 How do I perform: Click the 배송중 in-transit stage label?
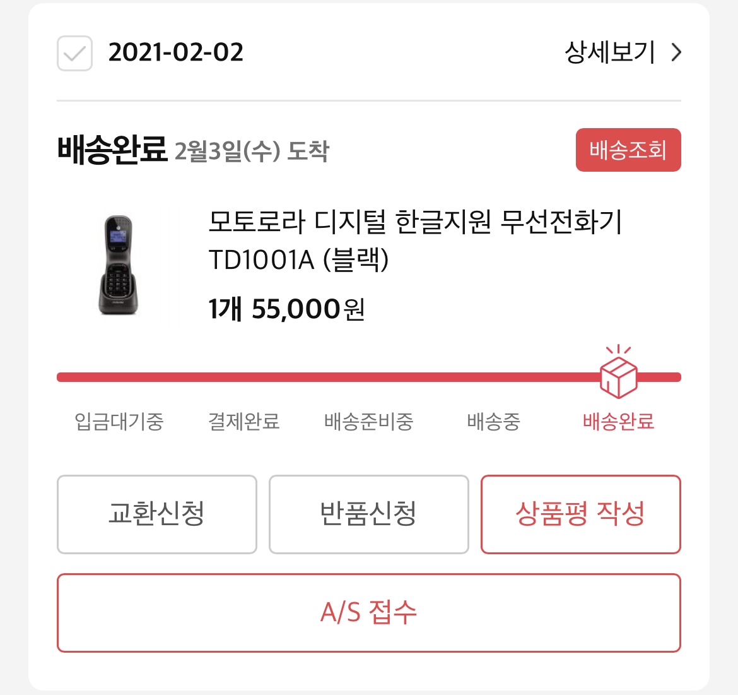click(x=494, y=422)
